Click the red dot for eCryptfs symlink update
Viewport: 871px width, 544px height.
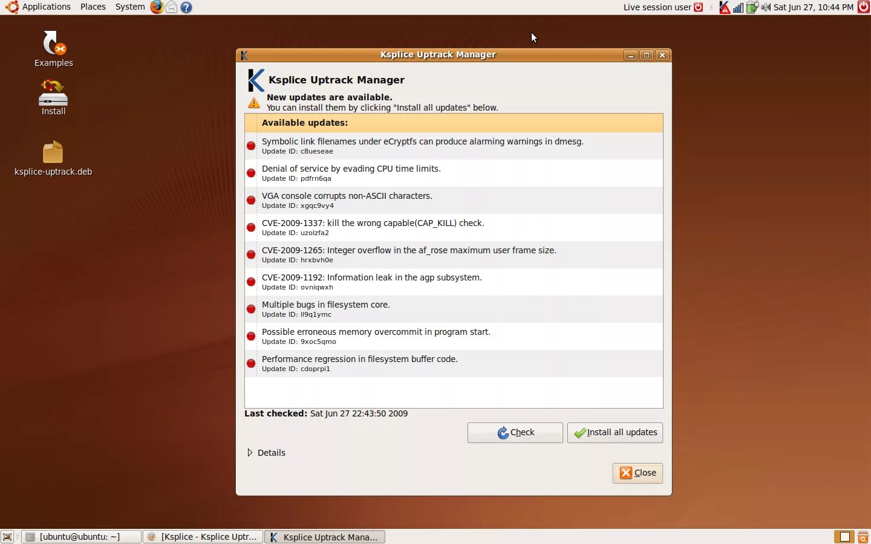point(251,146)
